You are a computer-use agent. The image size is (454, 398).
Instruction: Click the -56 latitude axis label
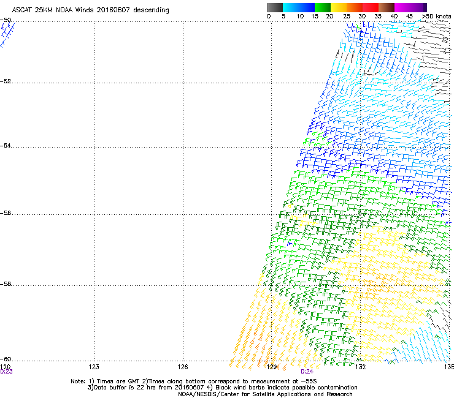[x=6, y=213]
